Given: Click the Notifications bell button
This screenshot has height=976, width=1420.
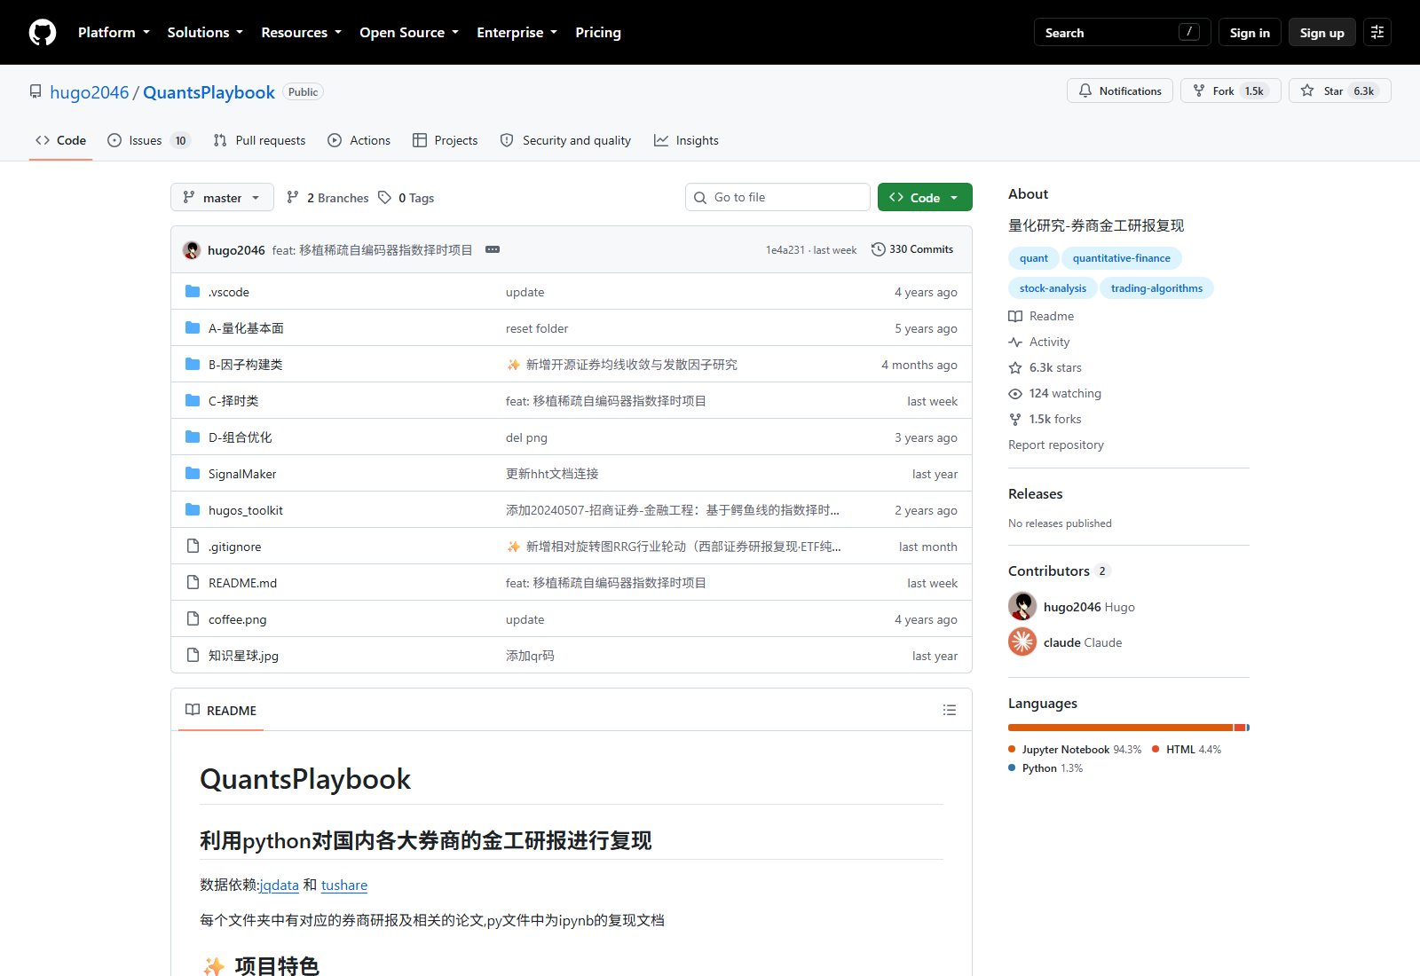Looking at the screenshot, I should pos(1120,91).
